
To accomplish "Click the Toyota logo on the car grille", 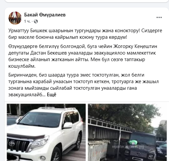I will point(12,144).
